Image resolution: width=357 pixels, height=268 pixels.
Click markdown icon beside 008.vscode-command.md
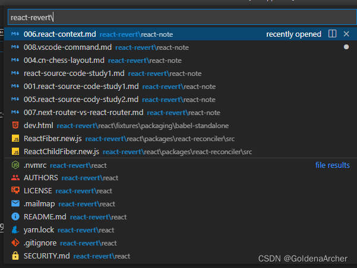[15, 47]
